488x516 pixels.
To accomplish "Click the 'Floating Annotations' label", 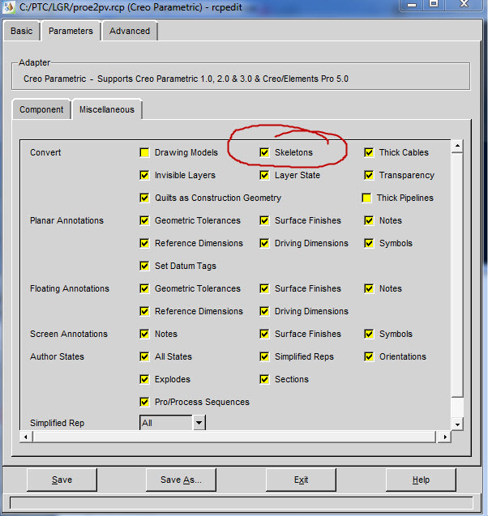I will 70,288.
